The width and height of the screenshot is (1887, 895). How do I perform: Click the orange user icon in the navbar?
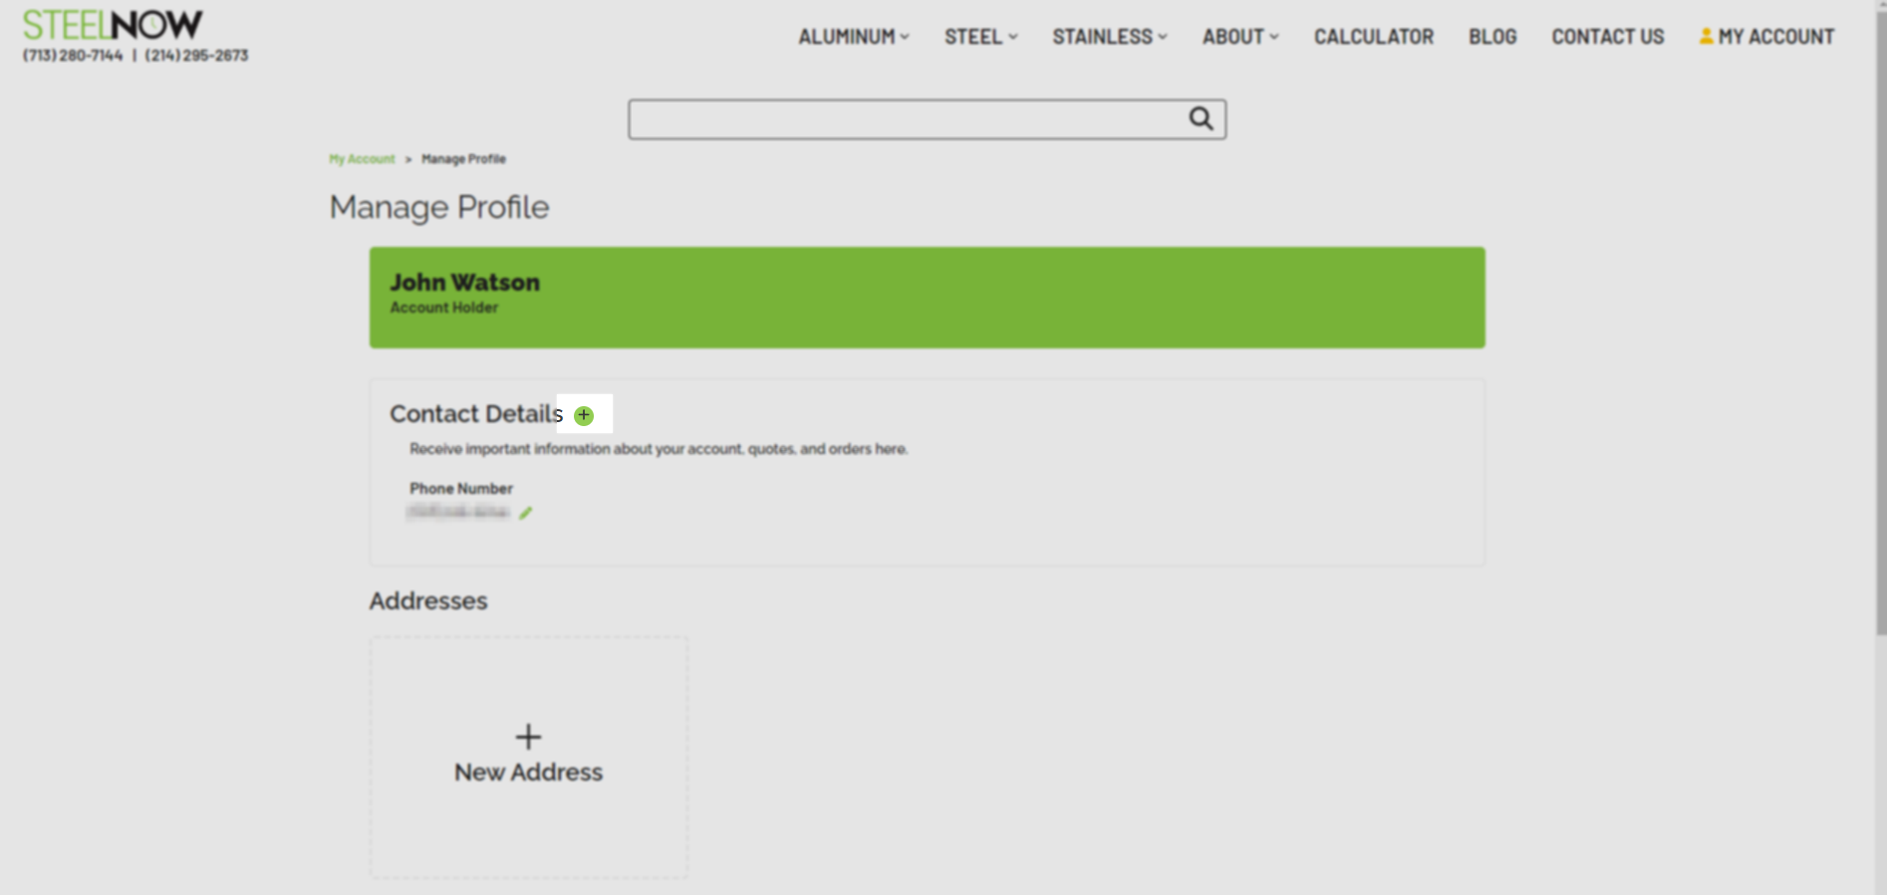1706,37
